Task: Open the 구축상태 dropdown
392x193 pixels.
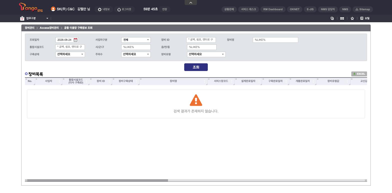Action: coord(70,54)
